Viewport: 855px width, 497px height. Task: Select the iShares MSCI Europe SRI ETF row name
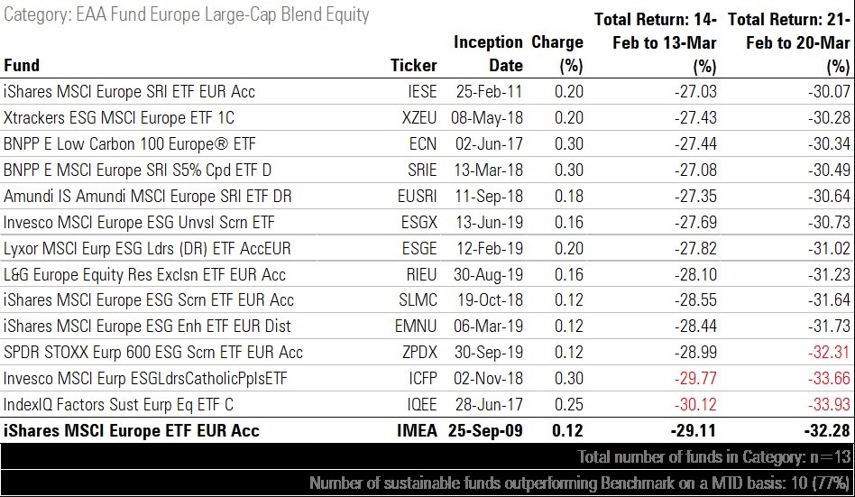pos(130,91)
